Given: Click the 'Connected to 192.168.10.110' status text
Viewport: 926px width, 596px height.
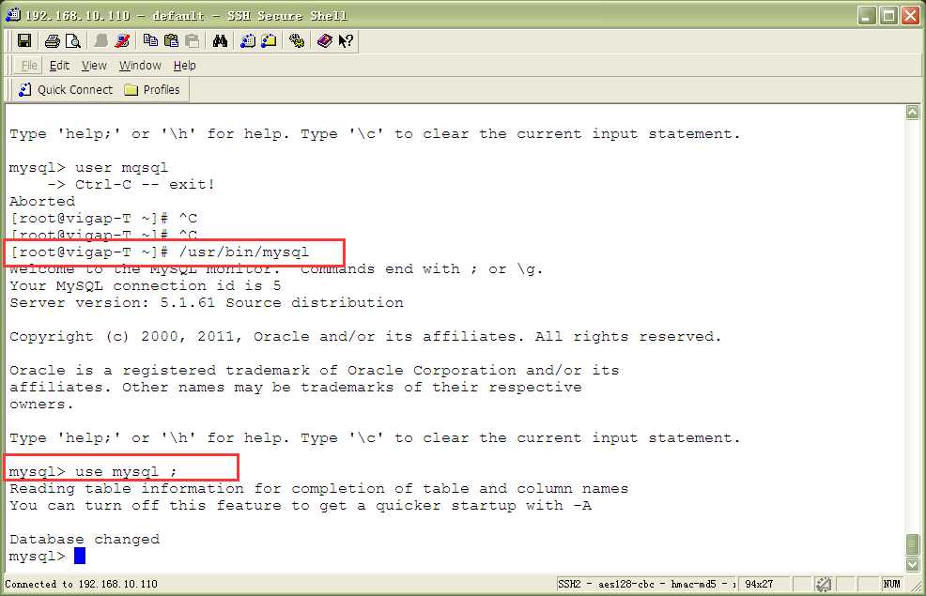Looking at the screenshot, I should click(x=82, y=584).
